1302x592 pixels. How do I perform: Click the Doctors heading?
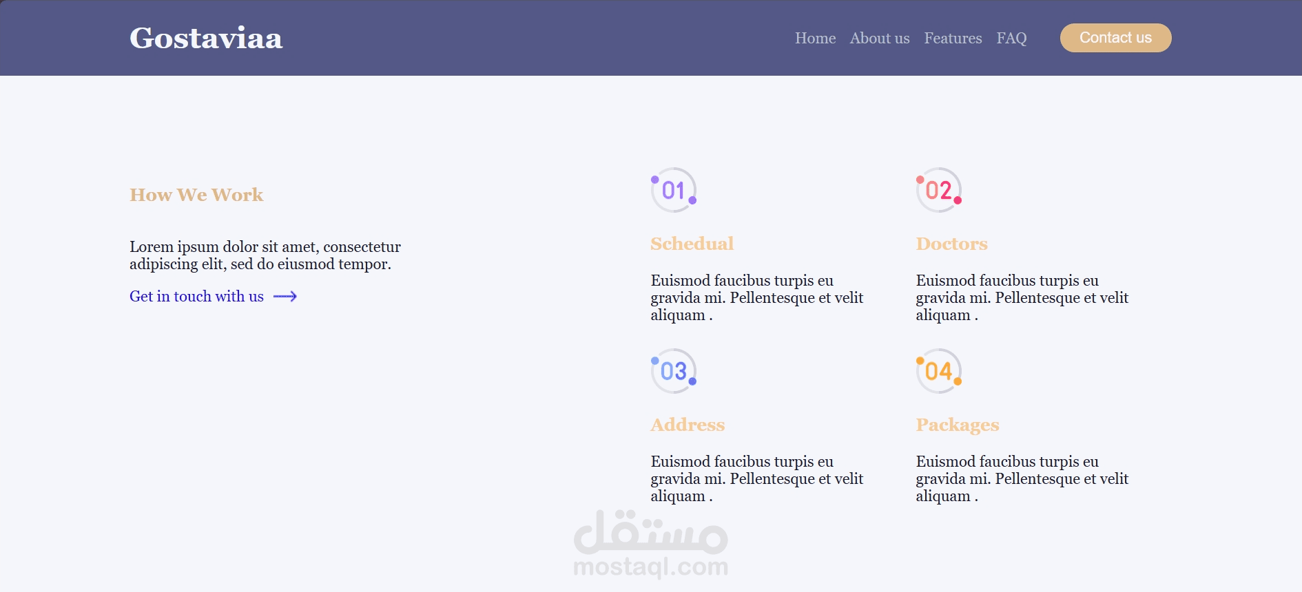[x=951, y=244]
